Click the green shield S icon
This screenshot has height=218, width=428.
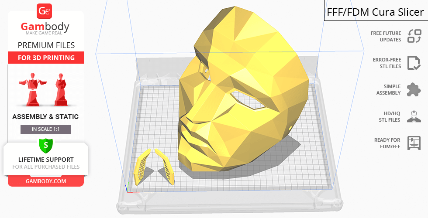pos(46,145)
